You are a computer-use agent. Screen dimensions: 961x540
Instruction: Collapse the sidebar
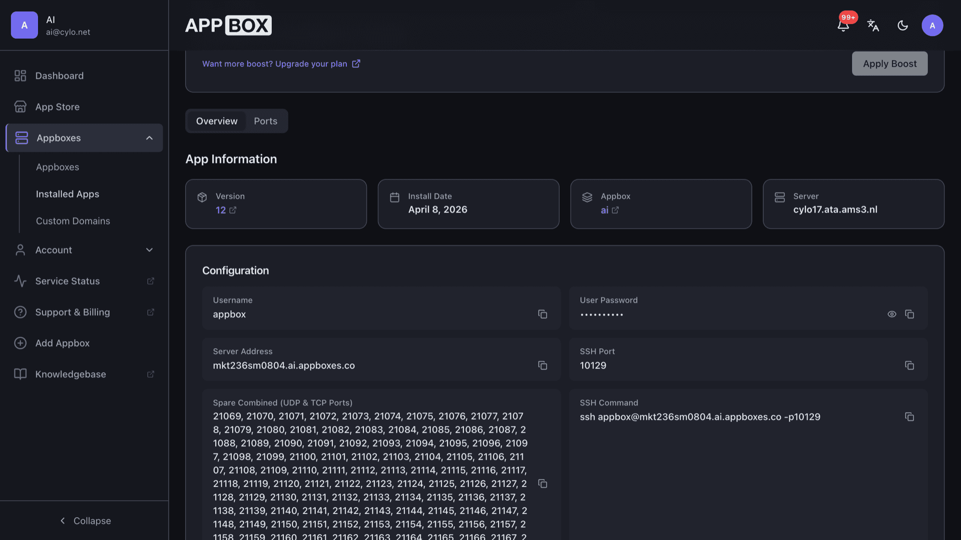[x=84, y=521]
